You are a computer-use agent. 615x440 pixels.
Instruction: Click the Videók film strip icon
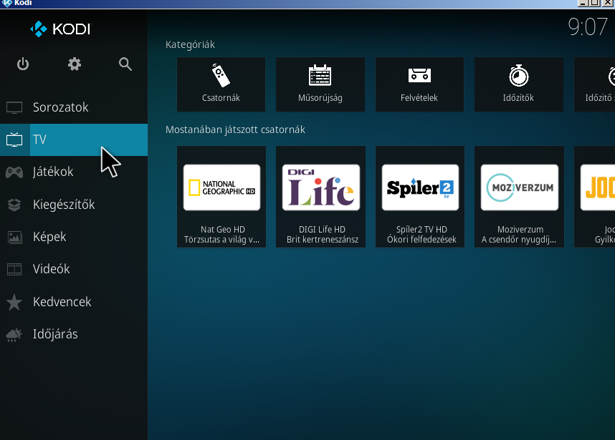(x=14, y=269)
